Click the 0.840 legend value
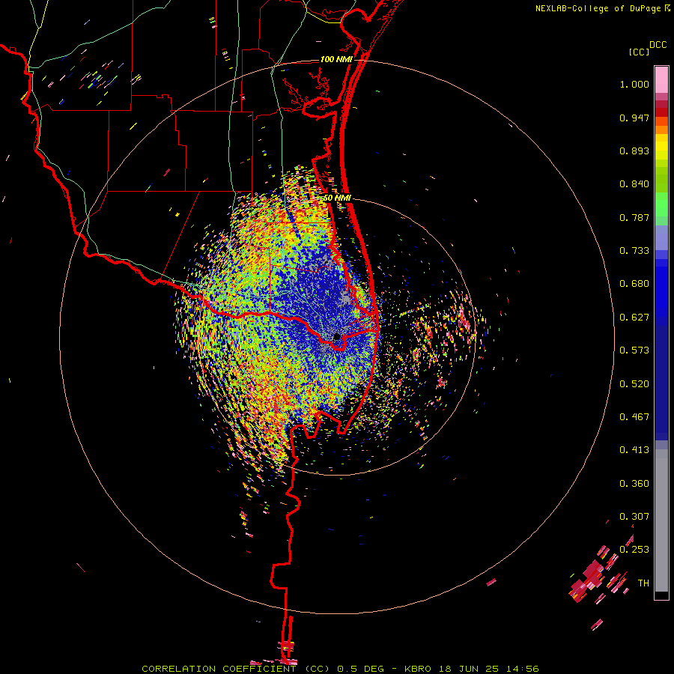The width and height of the screenshot is (674, 674). [634, 184]
